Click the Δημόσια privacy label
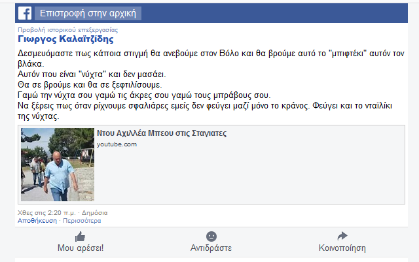The image size is (419, 262). point(94,212)
